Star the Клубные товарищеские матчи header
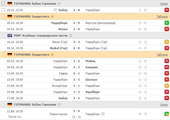Screen dimensions: 170x120 point(71,36)
